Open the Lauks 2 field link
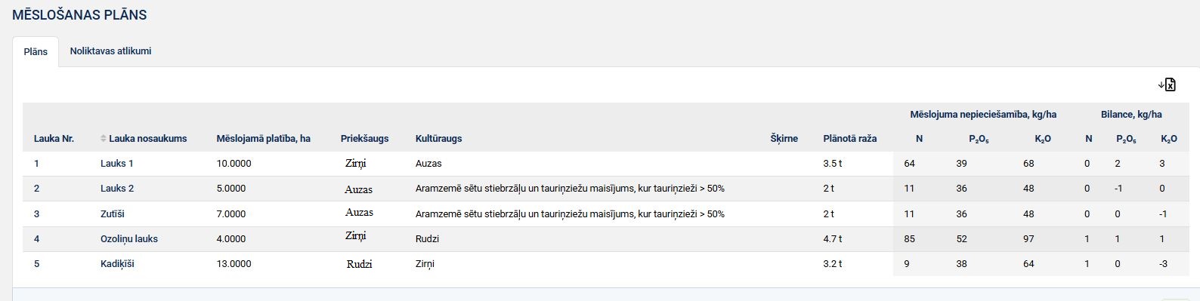This screenshot has height=301, width=1200. 117,188
